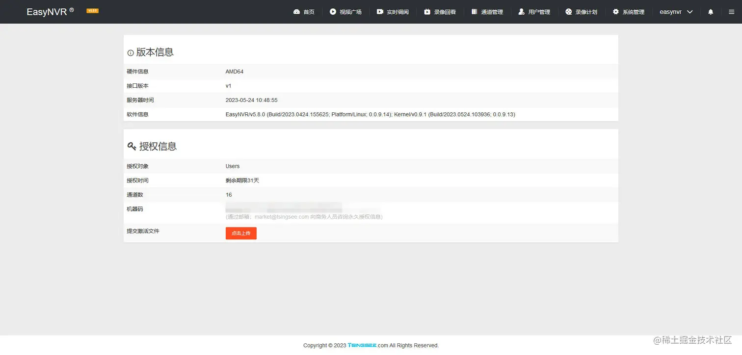Image resolution: width=742 pixels, height=355 pixels.
Task: Expand the easynvr user dropdown
Action: [676, 12]
